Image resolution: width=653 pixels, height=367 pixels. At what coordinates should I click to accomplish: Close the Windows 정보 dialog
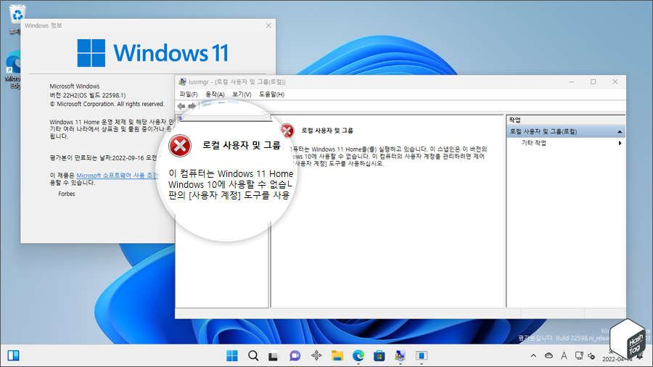(268, 25)
